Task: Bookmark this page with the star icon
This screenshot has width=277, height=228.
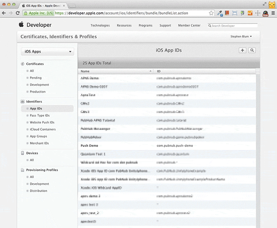Action: tap(211, 13)
